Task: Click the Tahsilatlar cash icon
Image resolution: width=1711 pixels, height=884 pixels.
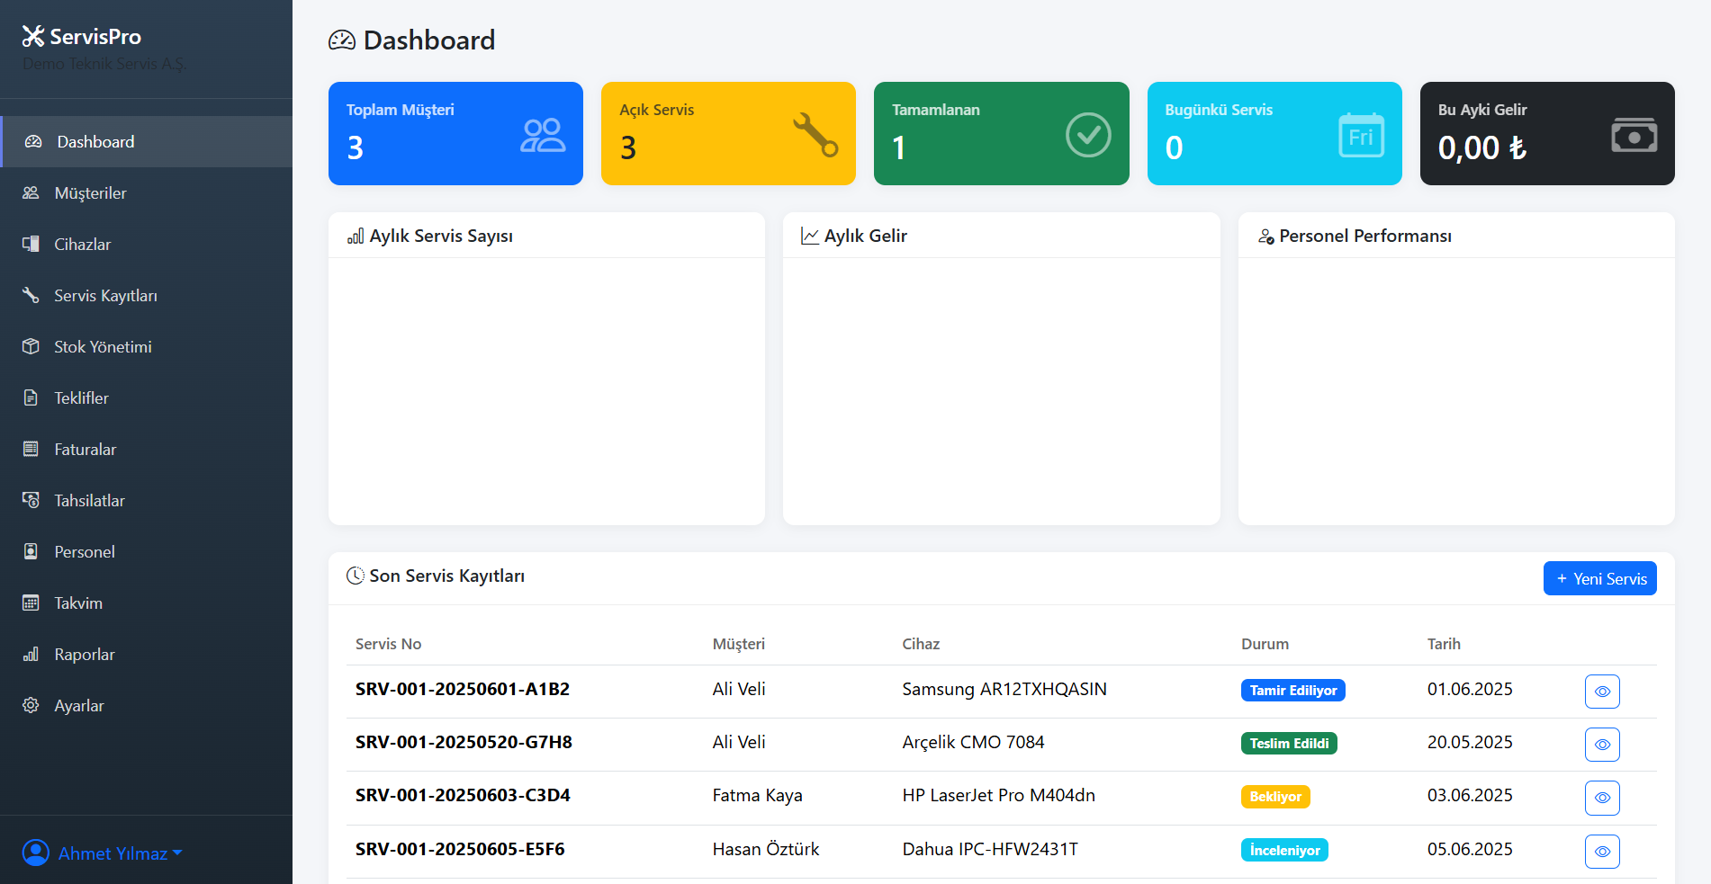Action: pyautogui.click(x=31, y=501)
